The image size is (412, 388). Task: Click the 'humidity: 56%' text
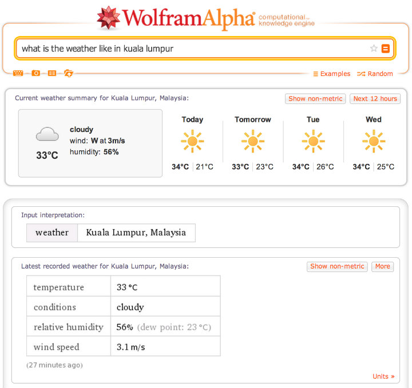(x=94, y=152)
